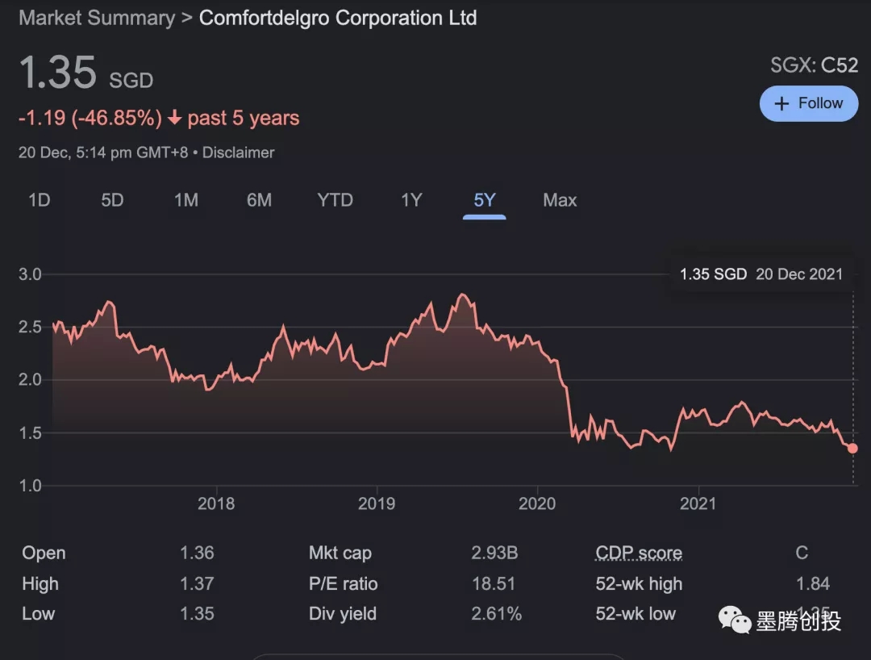
Task: Click the Comfortdelgro Corporation Ltd title
Action: (x=338, y=18)
